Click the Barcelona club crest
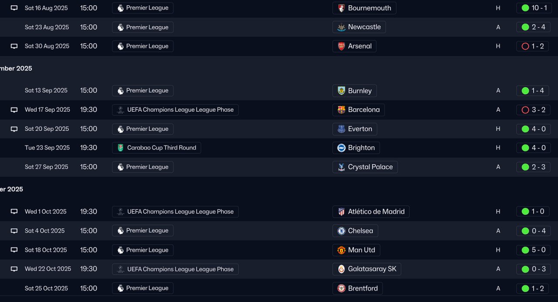The height and width of the screenshot is (302, 558). tap(342, 110)
